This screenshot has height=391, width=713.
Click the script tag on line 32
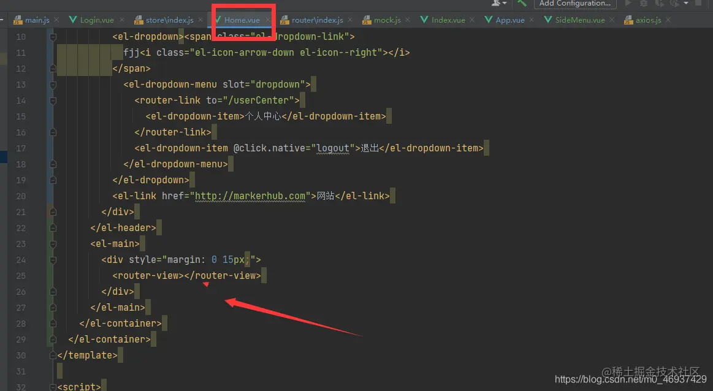[79, 387]
